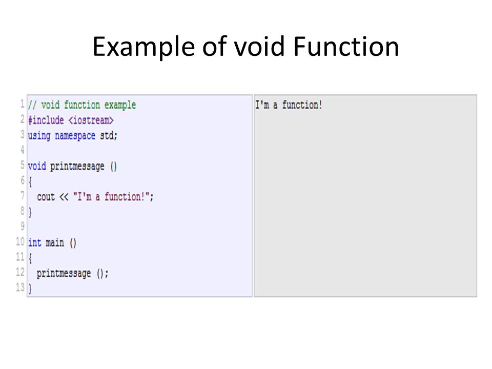Image resolution: width=492 pixels, height=369 pixels.
Task: Click the opening brace on line 11
Action: pyautogui.click(x=30, y=258)
